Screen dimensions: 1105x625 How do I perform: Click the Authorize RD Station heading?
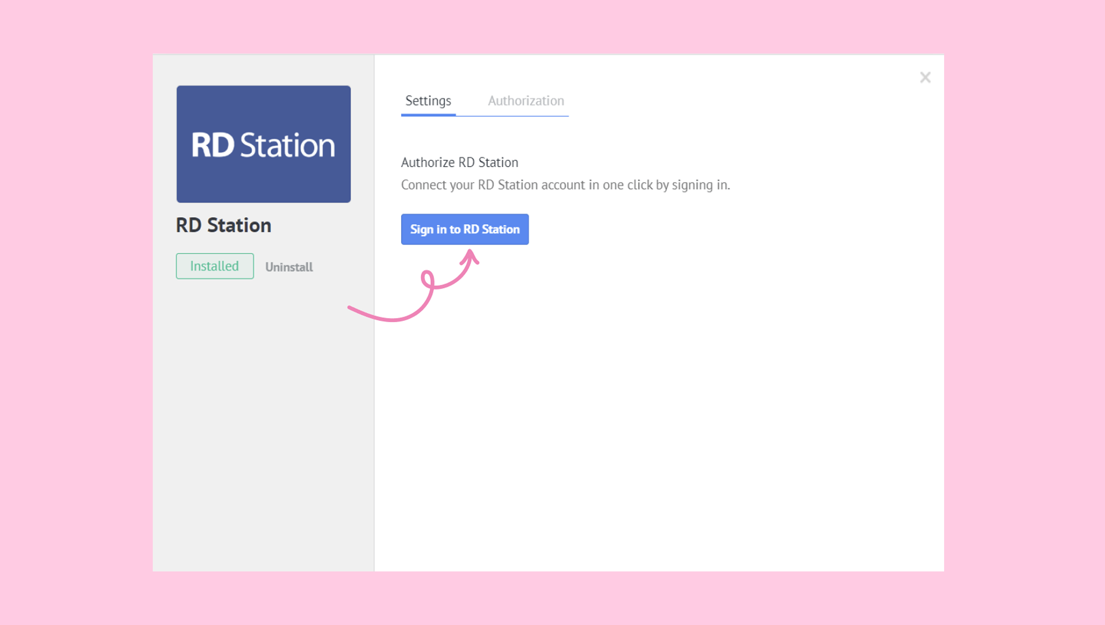459,162
